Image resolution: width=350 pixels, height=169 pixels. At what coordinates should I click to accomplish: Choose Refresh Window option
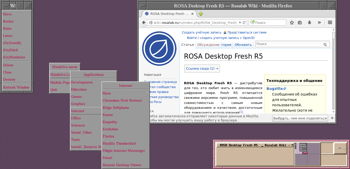tap(16, 87)
